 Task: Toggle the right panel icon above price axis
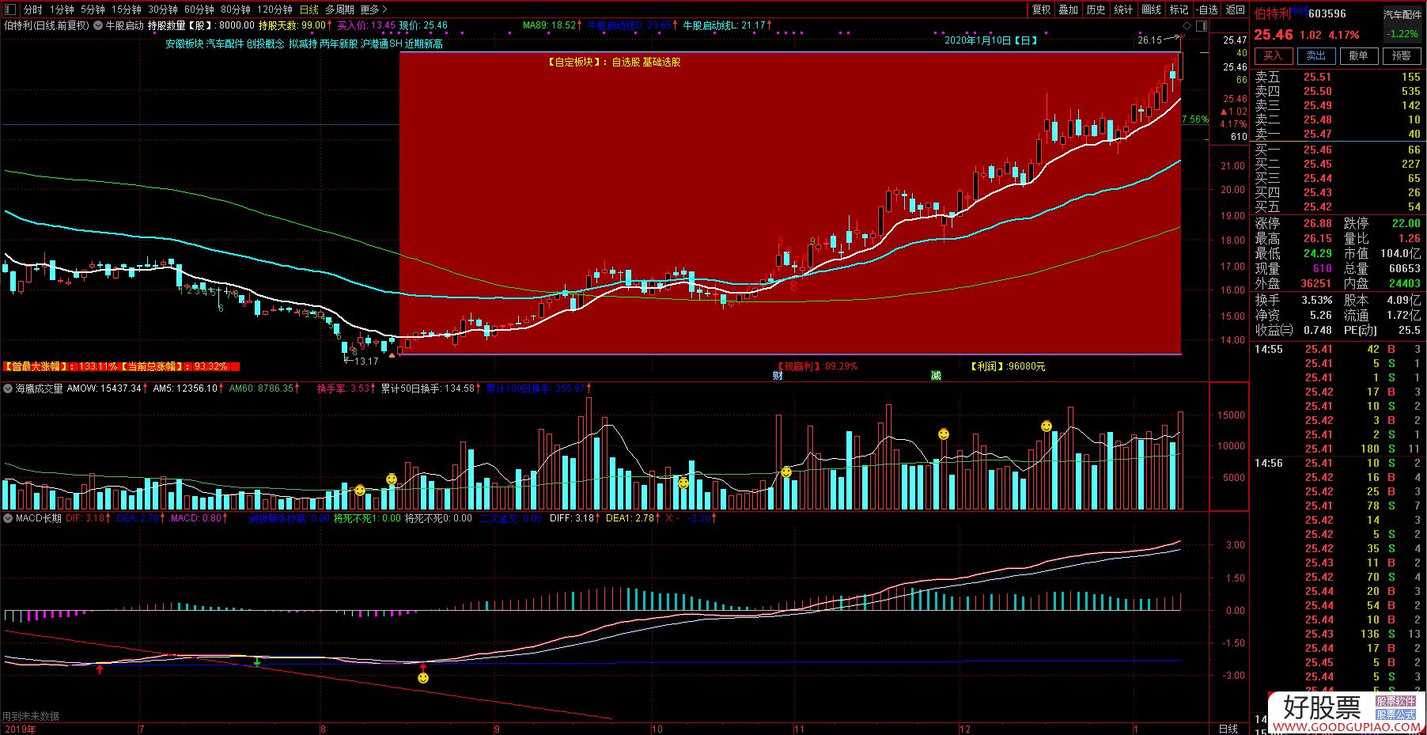(x=1202, y=25)
